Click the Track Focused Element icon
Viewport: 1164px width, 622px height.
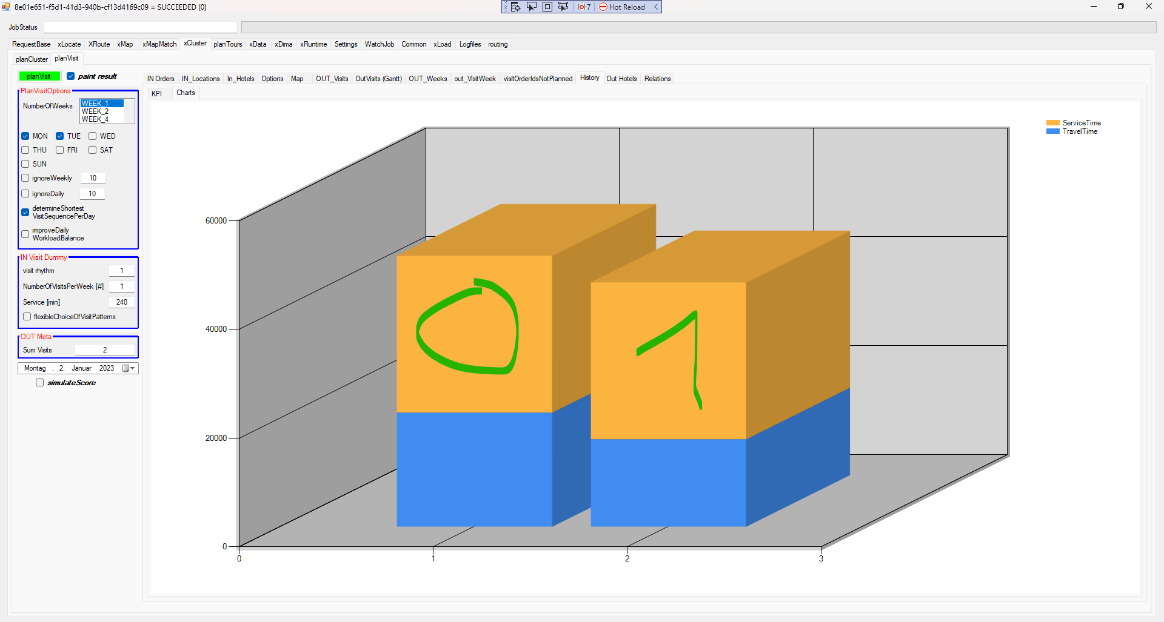pyautogui.click(x=563, y=7)
